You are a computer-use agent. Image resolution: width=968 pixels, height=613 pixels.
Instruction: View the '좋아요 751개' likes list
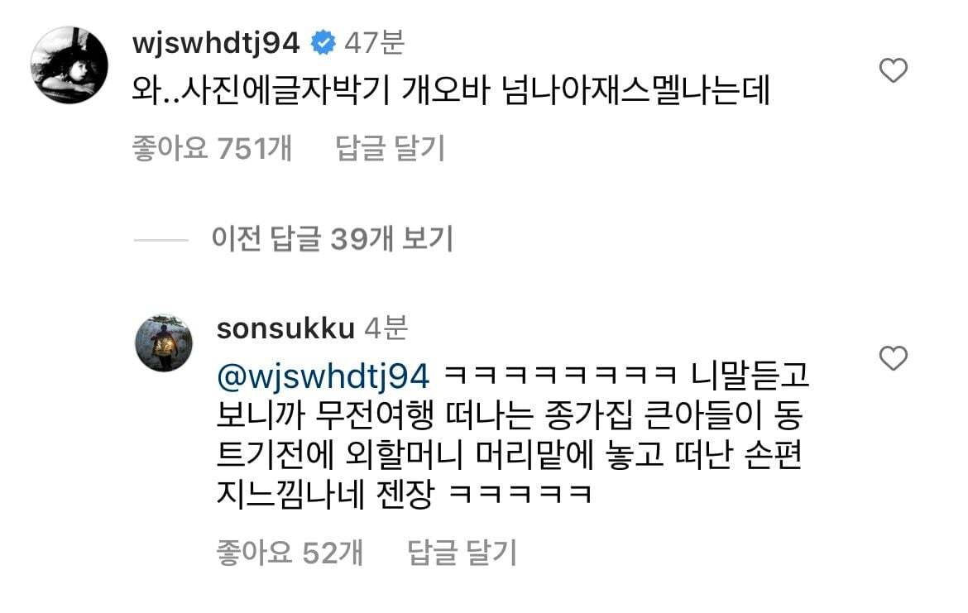pos(212,148)
